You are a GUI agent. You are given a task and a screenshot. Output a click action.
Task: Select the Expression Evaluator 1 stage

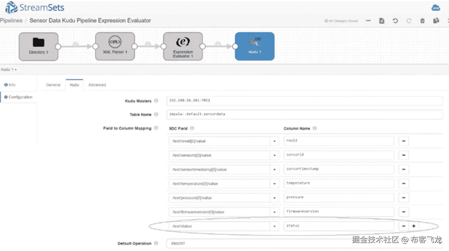183,46
